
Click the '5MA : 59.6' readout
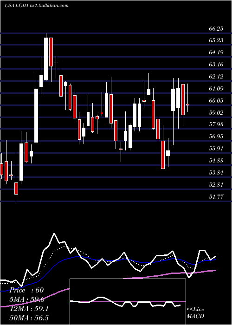coord(27,299)
